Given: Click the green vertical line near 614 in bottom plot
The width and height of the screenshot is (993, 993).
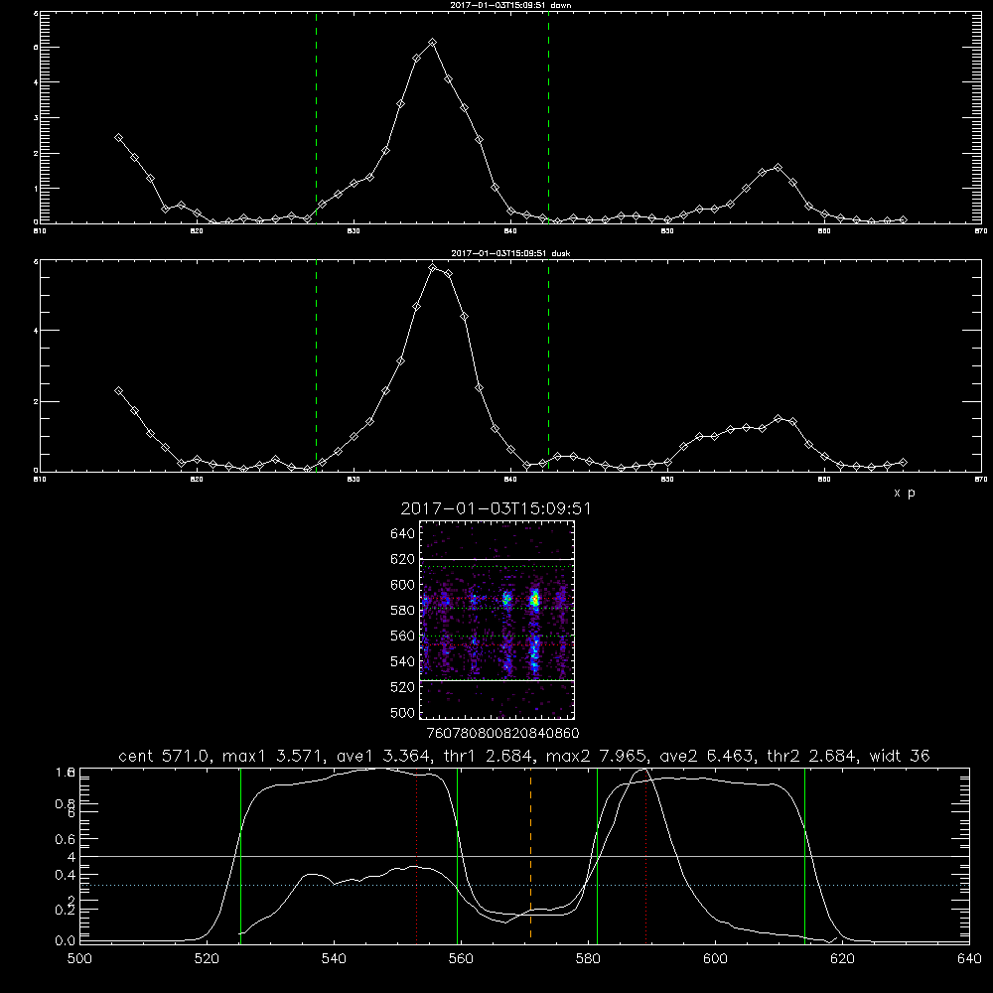Looking at the screenshot, I should (805, 855).
